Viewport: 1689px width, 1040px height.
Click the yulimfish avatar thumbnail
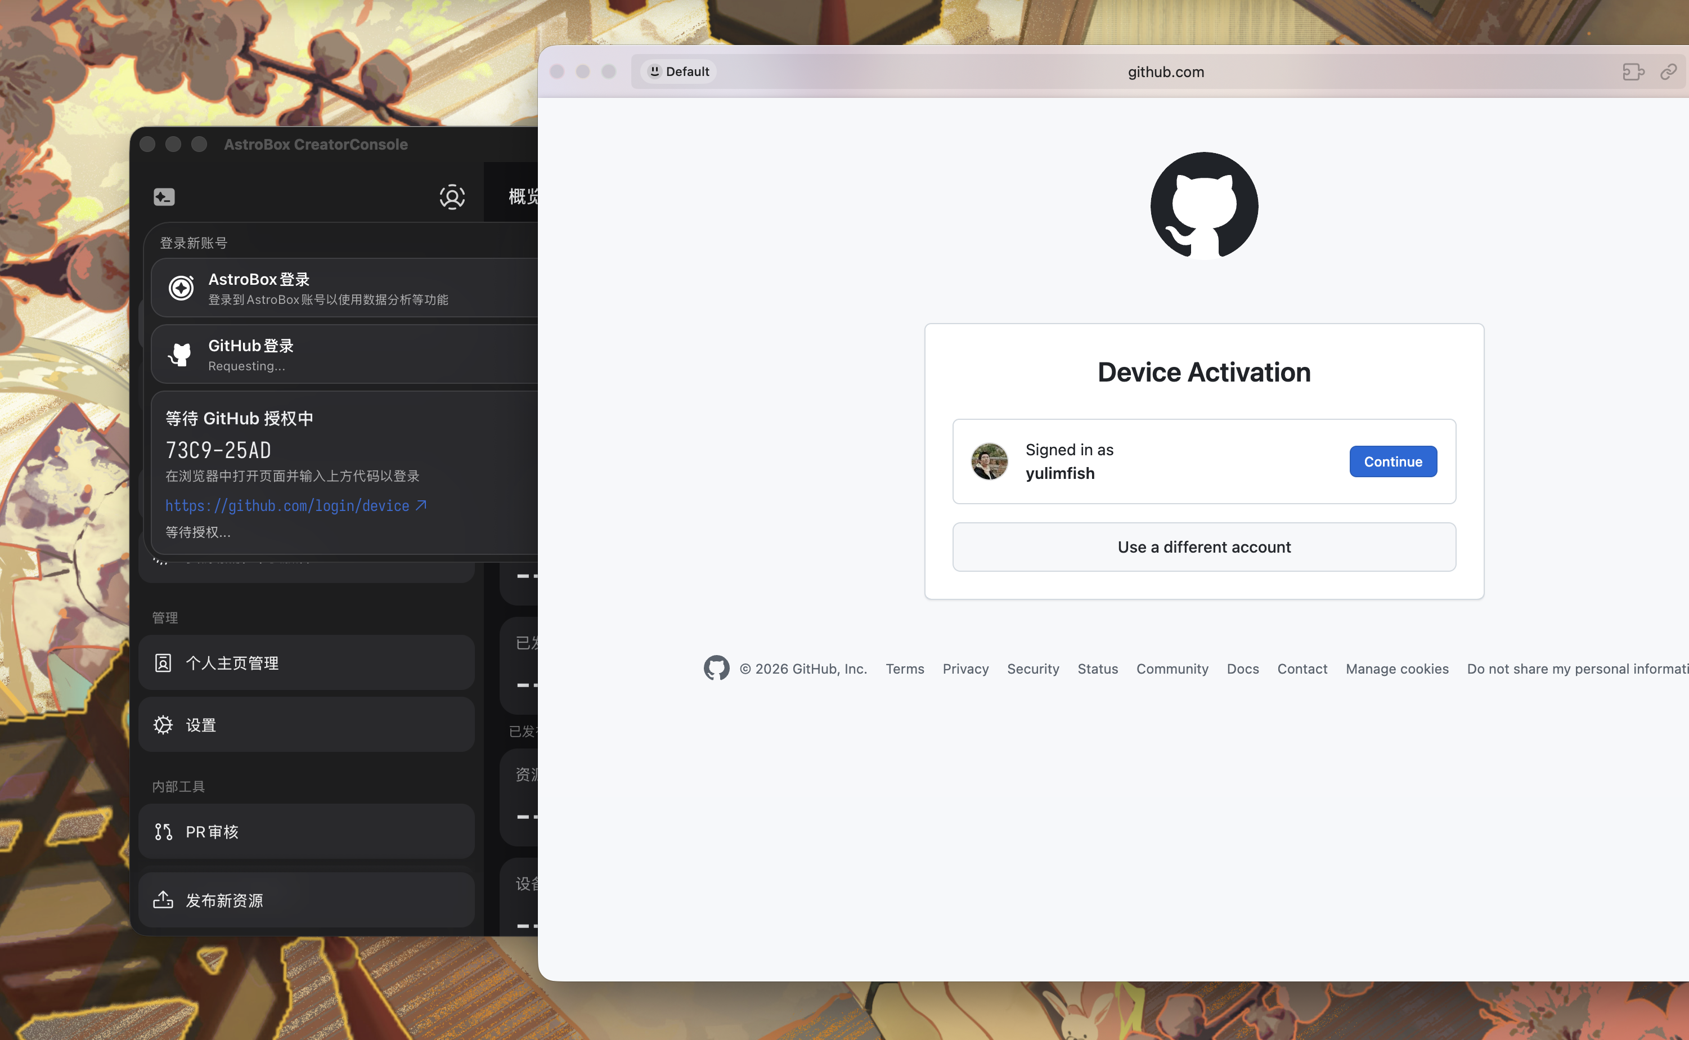coord(989,461)
